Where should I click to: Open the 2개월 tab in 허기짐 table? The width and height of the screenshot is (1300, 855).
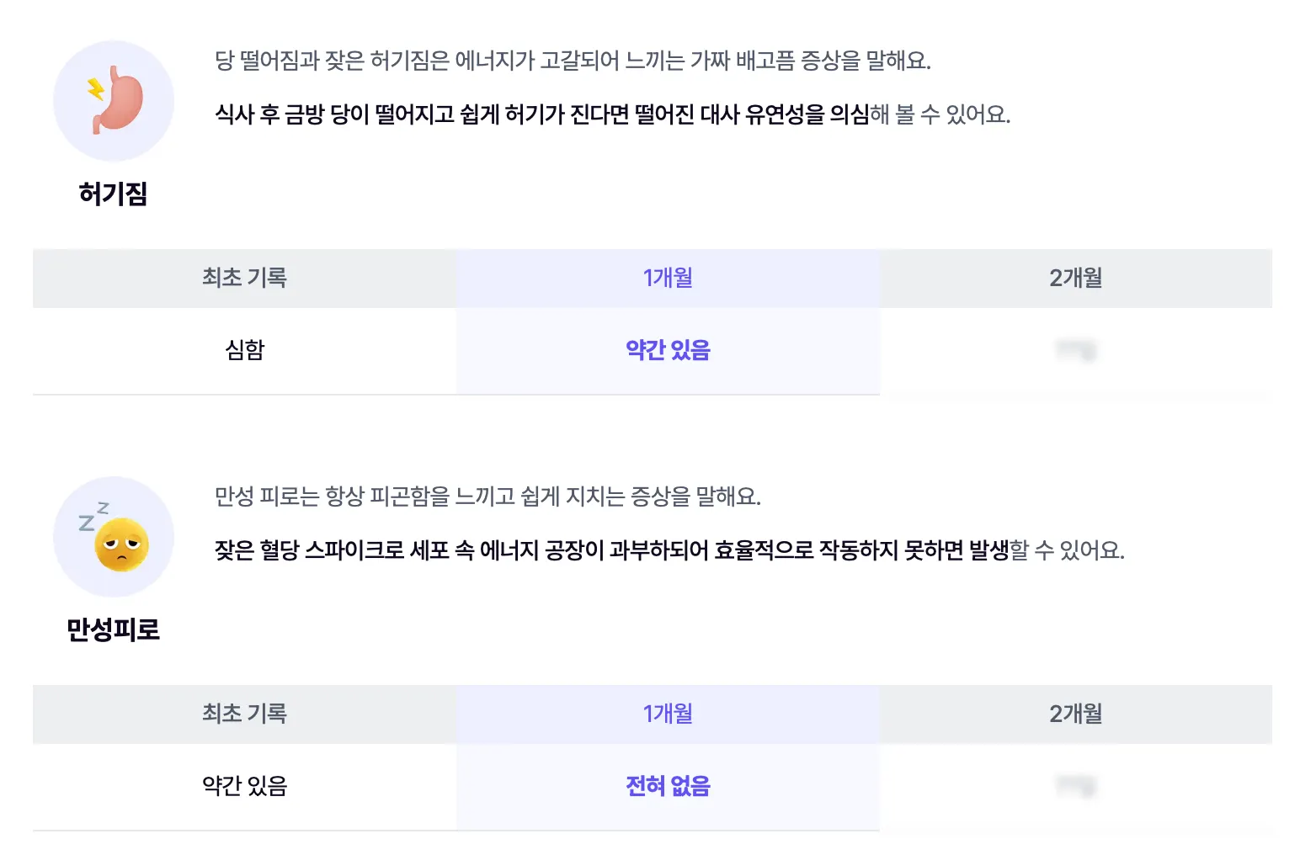tap(1075, 278)
